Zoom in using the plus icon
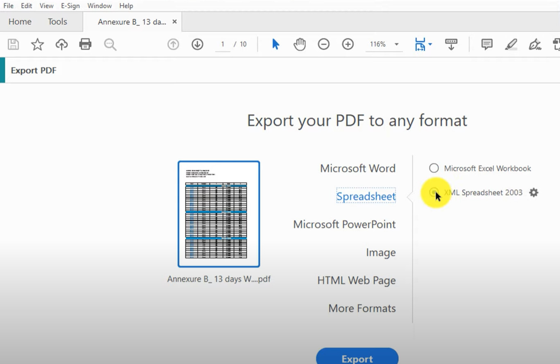560x364 pixels. click(348, 44)
